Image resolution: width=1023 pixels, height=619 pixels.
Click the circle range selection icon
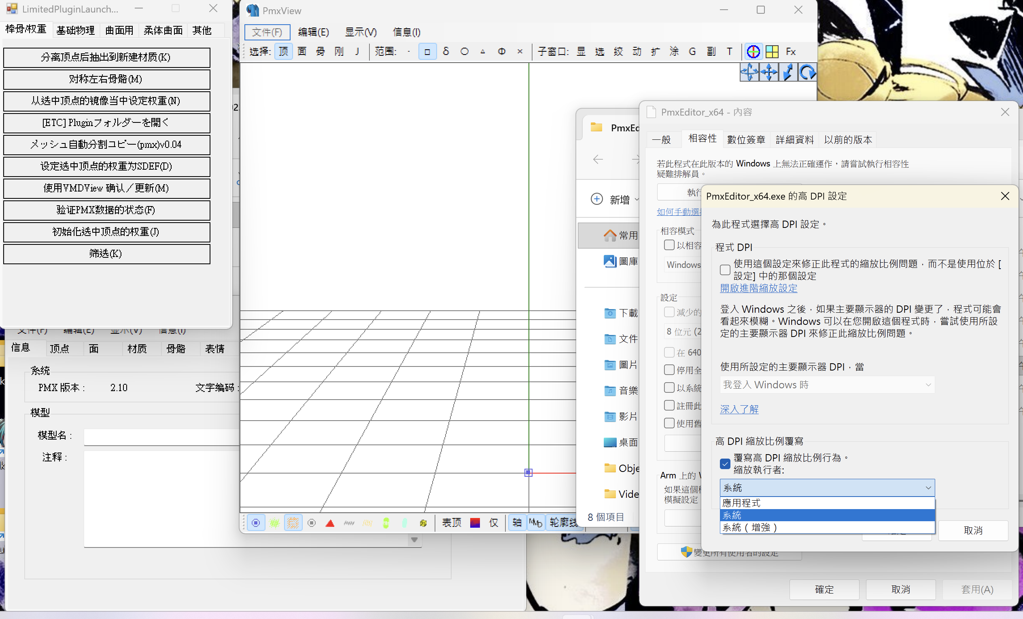(x=465, y=51)
